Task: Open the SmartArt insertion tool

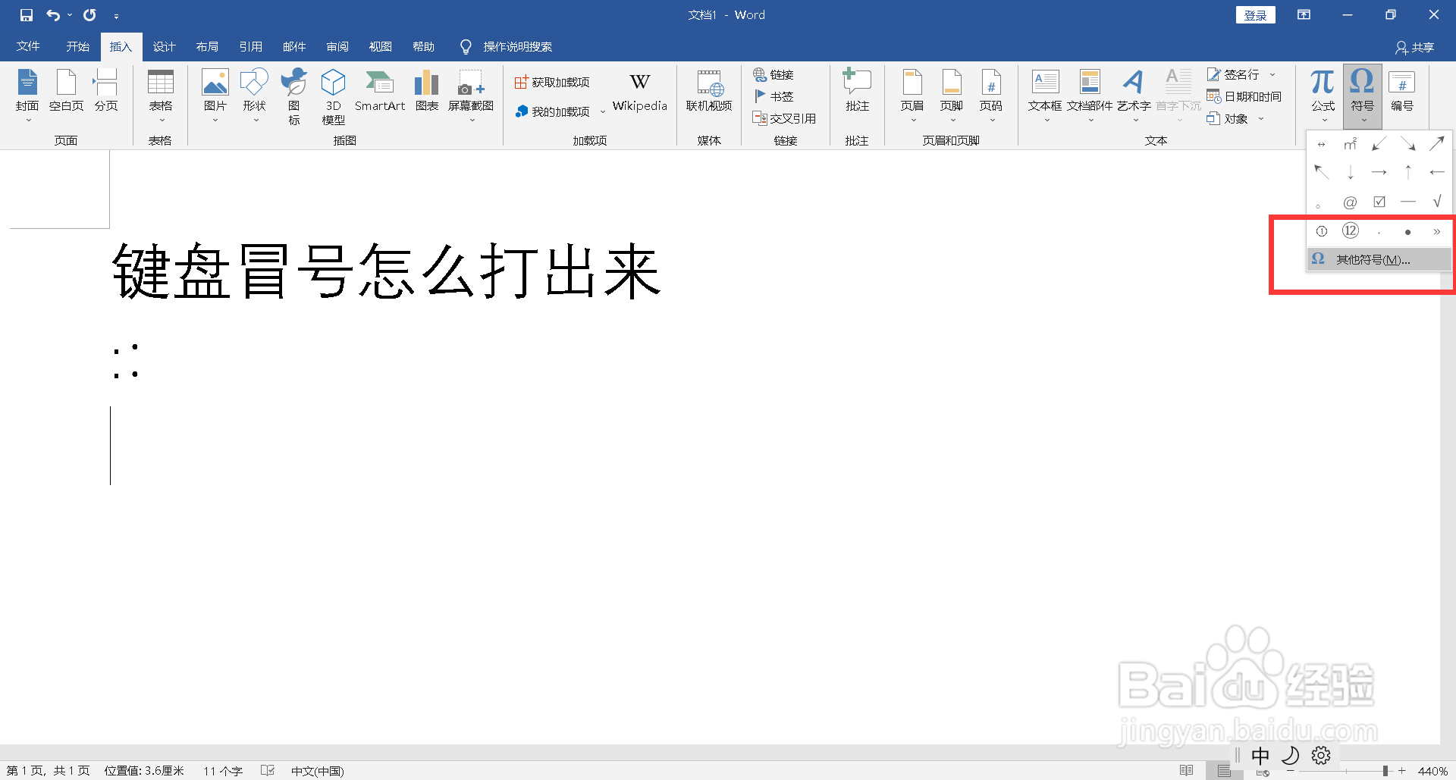Action: [380, 91]
